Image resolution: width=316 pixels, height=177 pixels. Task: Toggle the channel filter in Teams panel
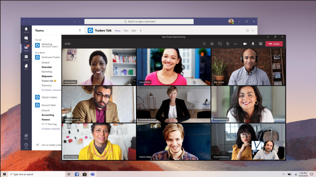[80, 30]
